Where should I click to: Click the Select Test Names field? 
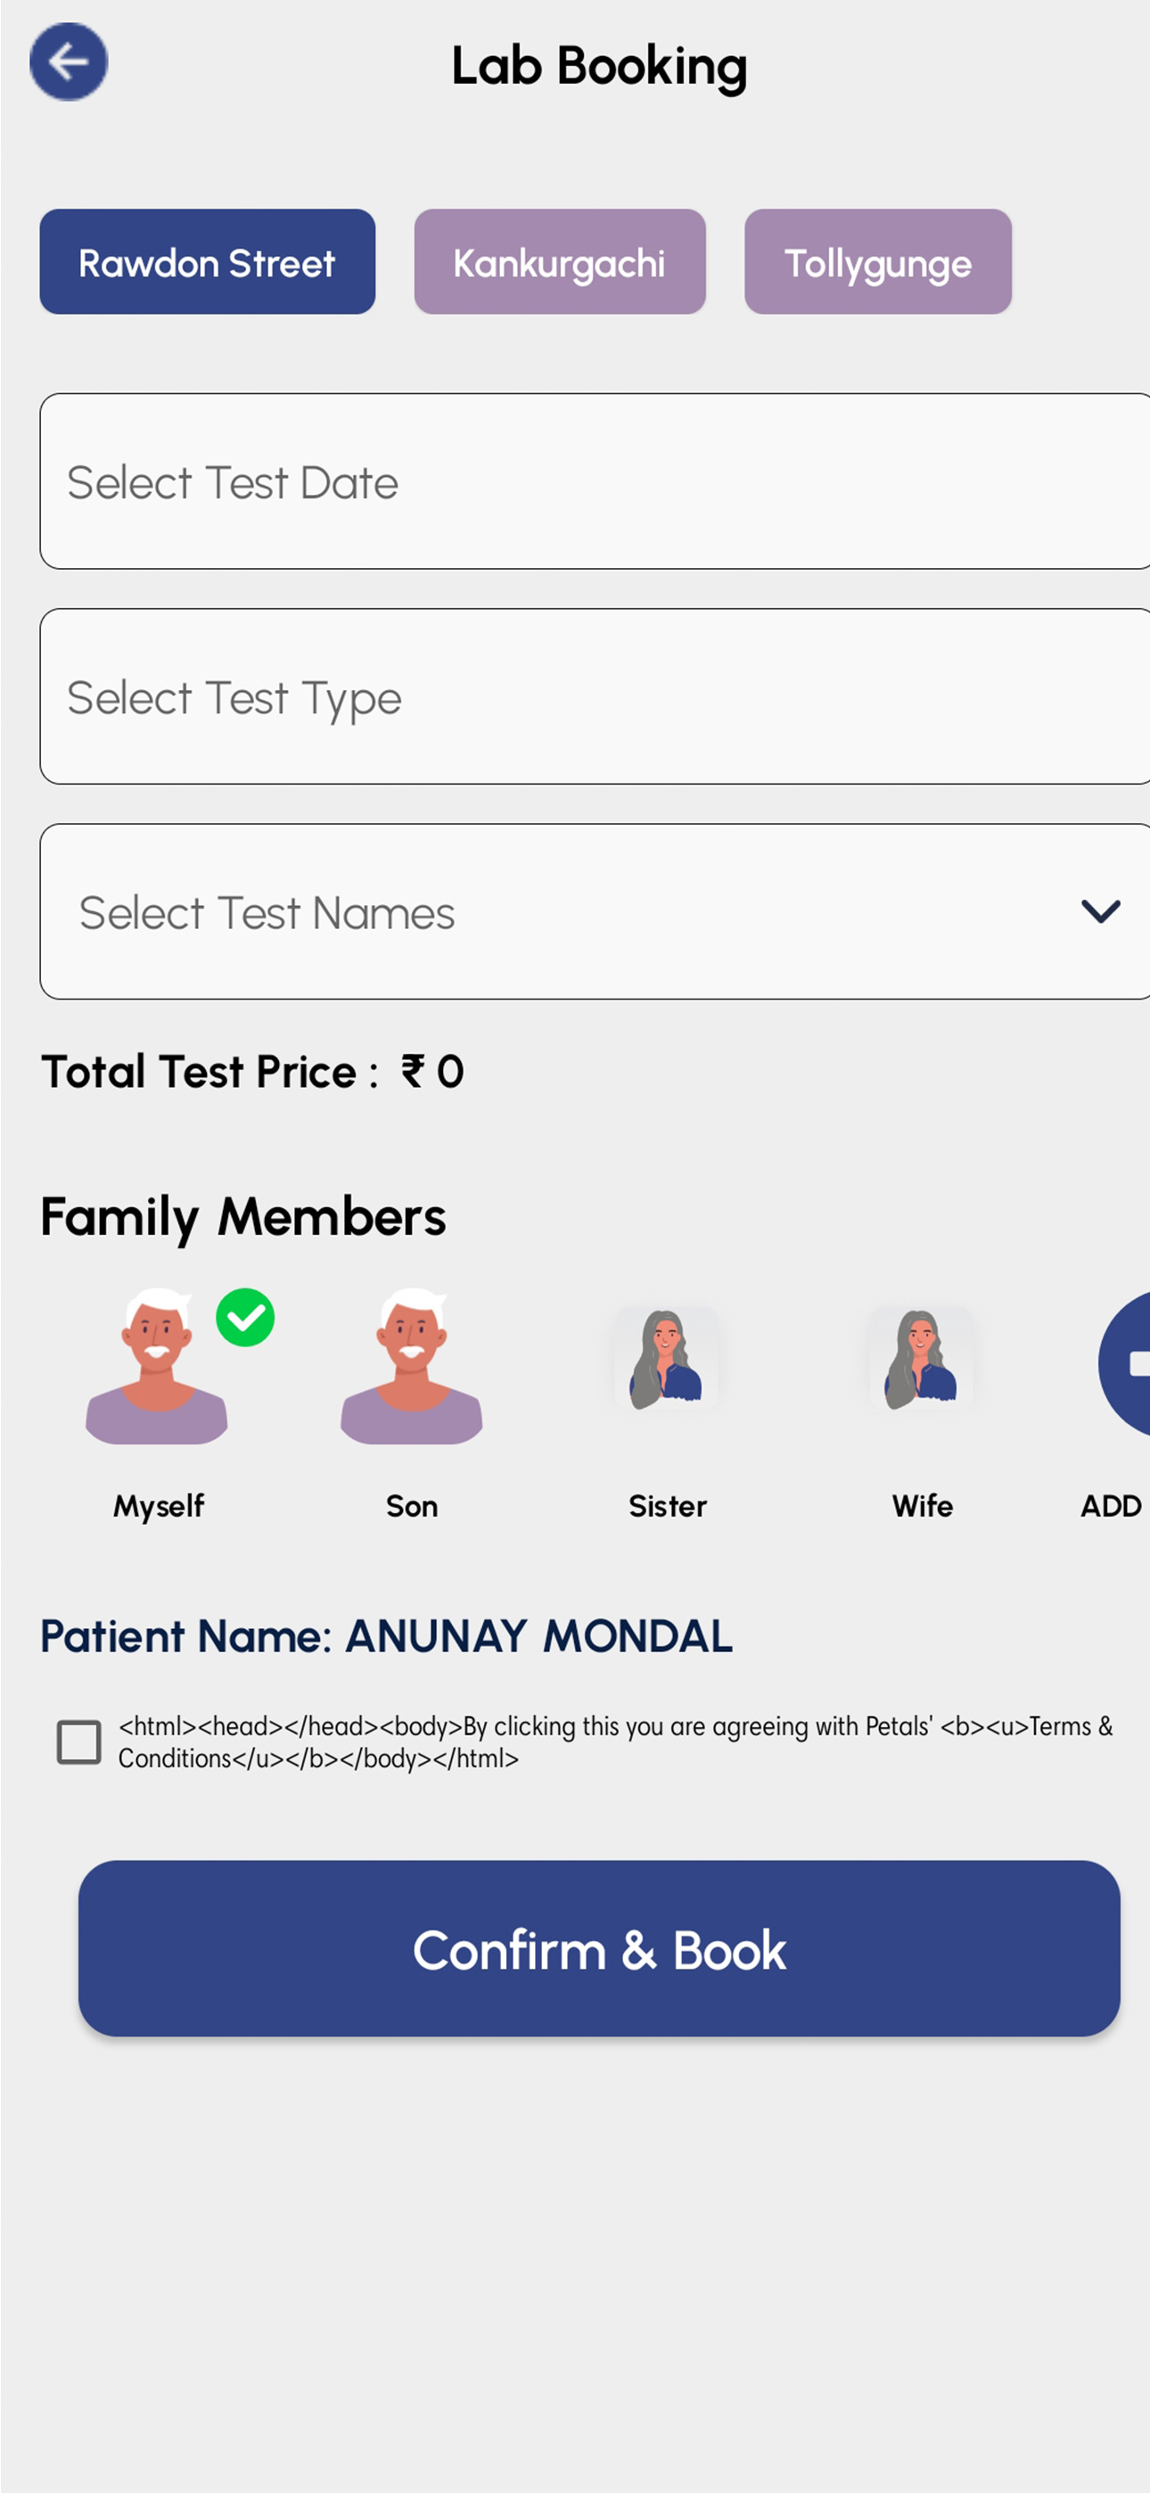(x=595, y=911)
